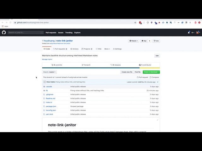The image size is (202, 151).
Task: Open Clone or download dropdown
Action: [151, 72]
